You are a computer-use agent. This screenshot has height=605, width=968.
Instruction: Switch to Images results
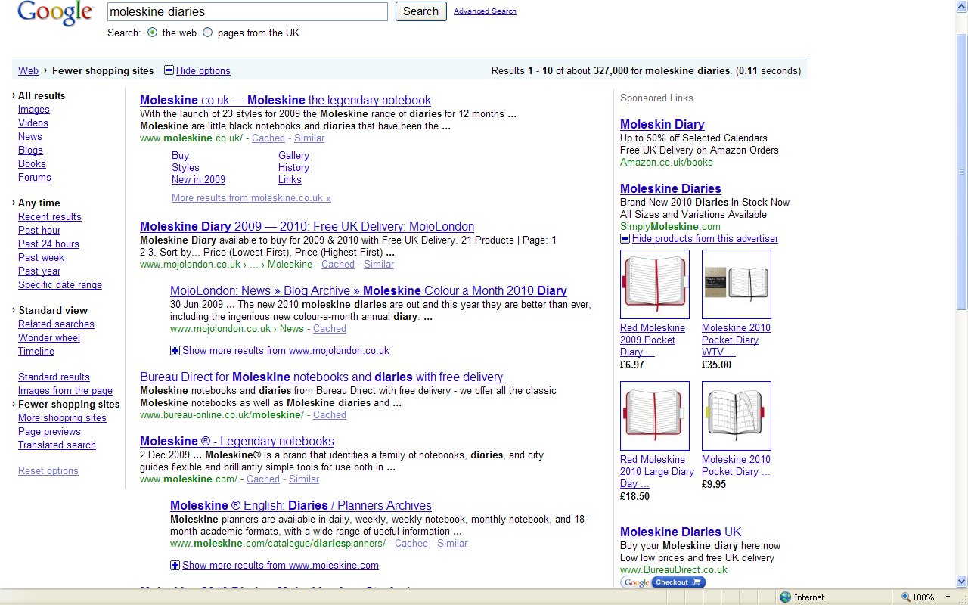point(34,109)
